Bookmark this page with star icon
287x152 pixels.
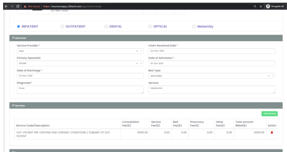coord(261,7)
